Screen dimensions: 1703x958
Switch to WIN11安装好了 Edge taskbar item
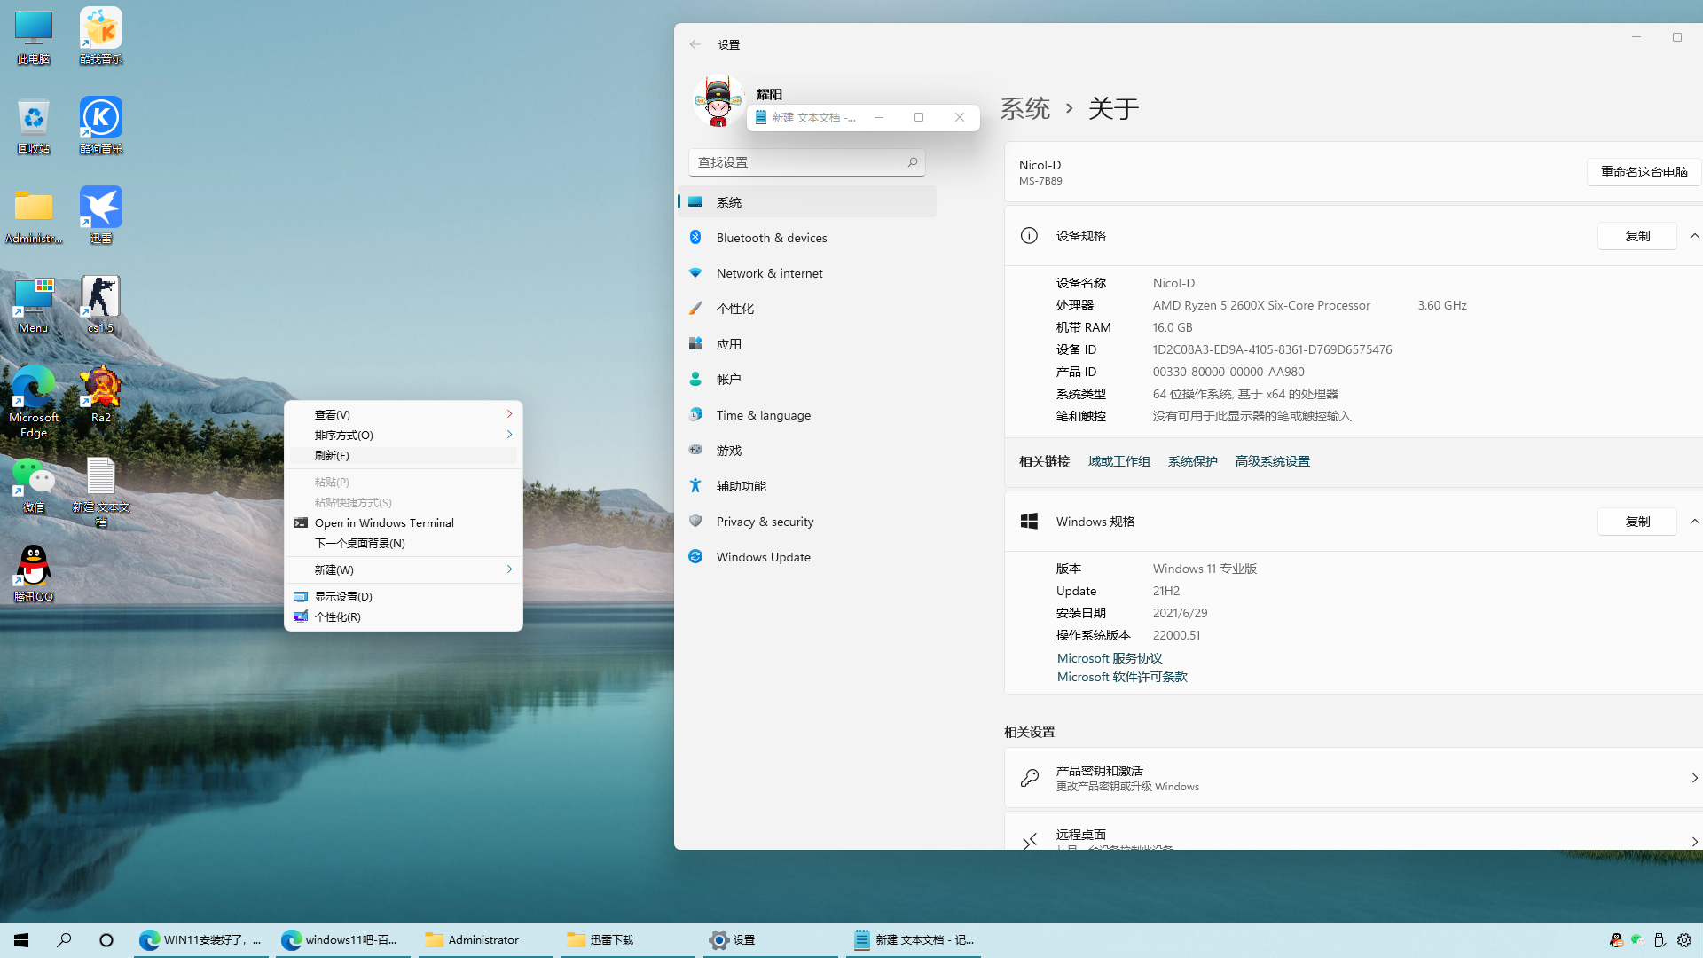click(x=201, y=940)
